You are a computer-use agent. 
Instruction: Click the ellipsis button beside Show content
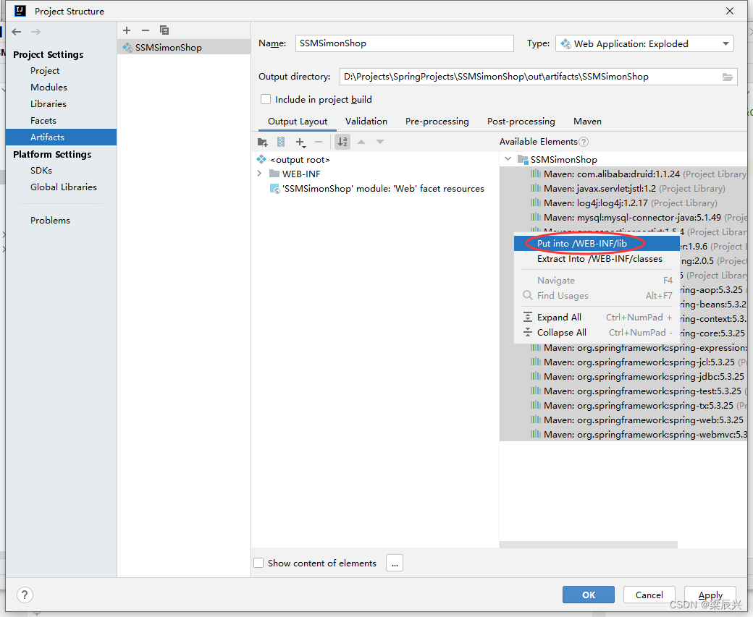coord(395,563)
